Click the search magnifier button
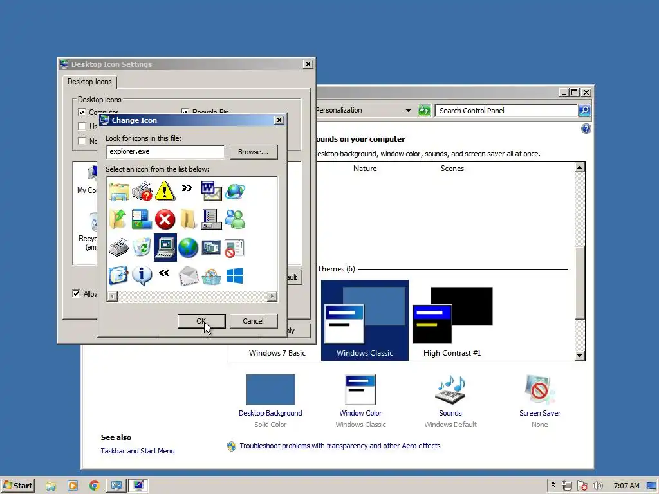 coord(584,111)
